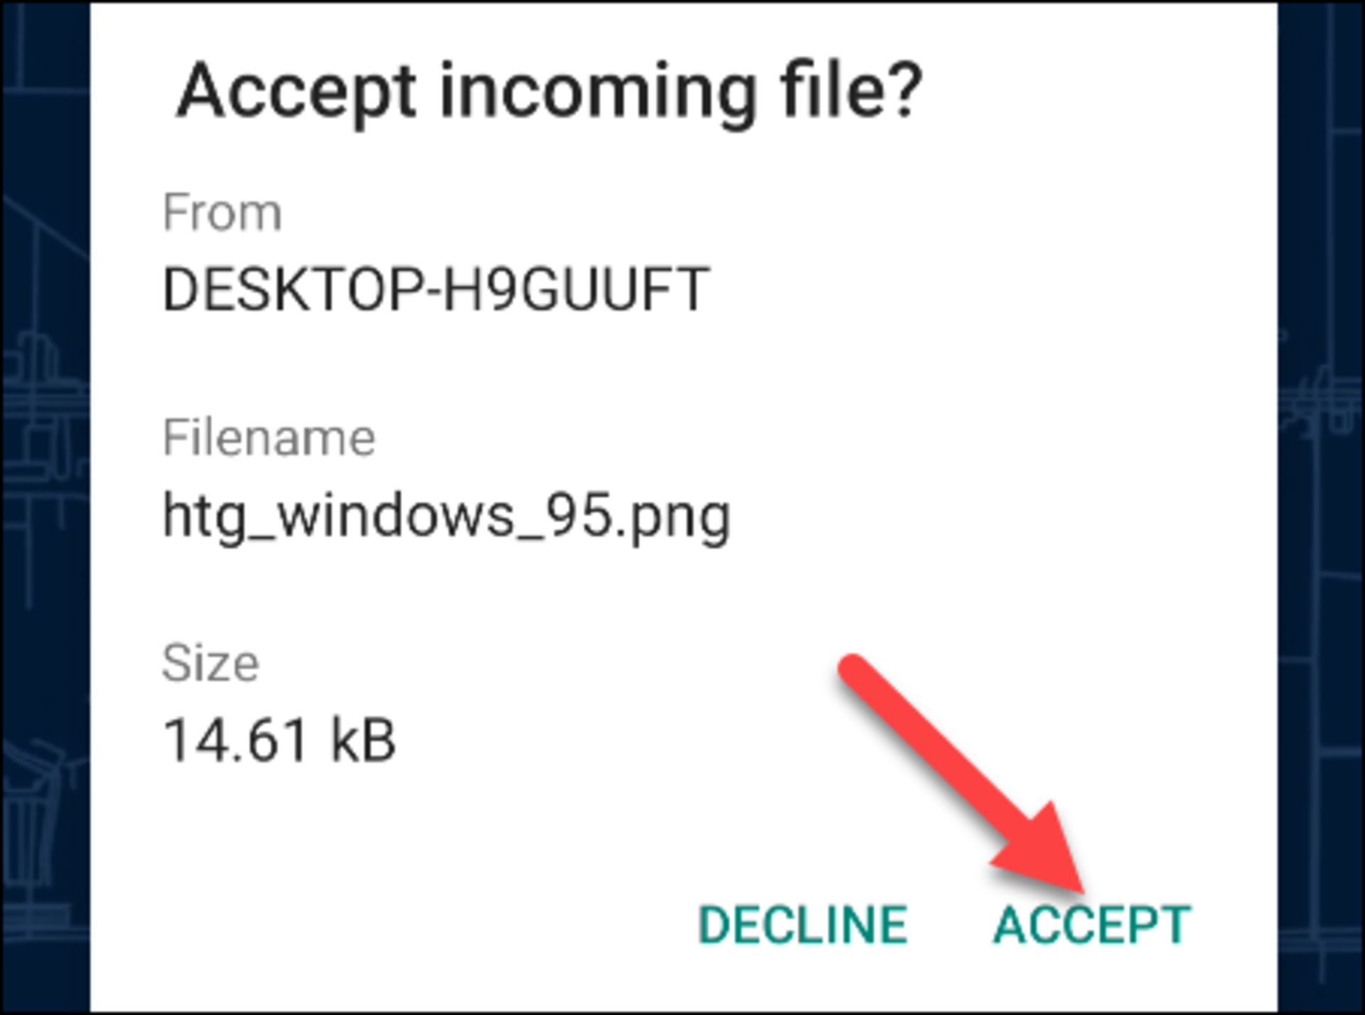This screenshot has height=1015, width=1365.
Task: Select the sender name DESKTOP-H9GUUFT
Action: tap(436, 289)
